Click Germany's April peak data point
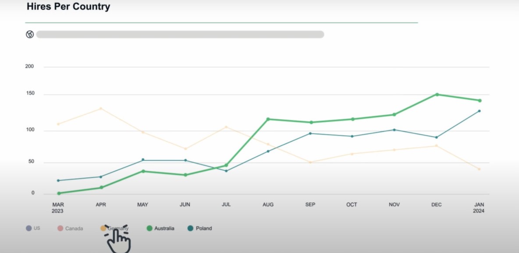The height and width of the screenshot is (253, 519). click(100, 109)
